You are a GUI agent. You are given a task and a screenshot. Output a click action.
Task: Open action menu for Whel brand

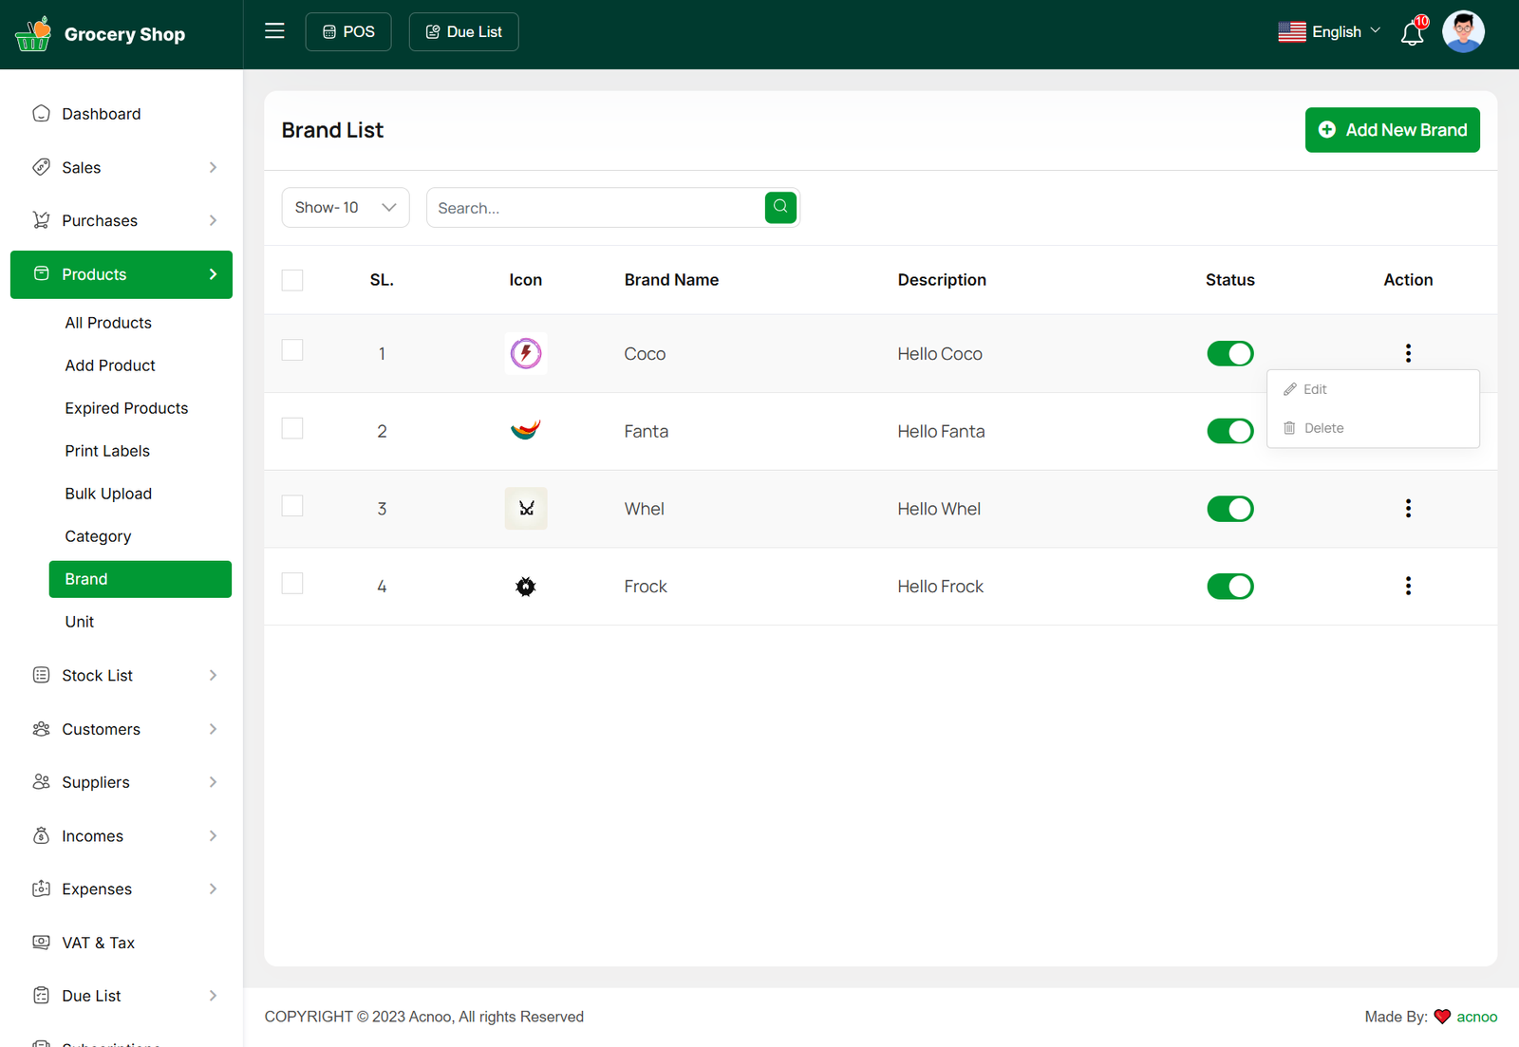tap(1408, 509)
